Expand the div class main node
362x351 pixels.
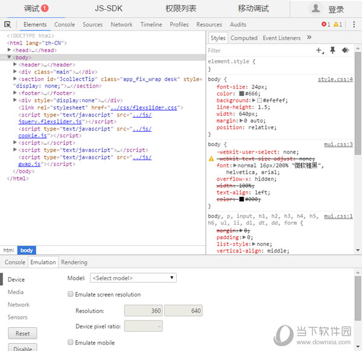(x=15, y=71)
